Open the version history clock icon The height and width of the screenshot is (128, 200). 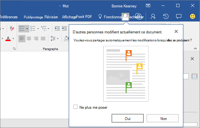click(166, 16)
